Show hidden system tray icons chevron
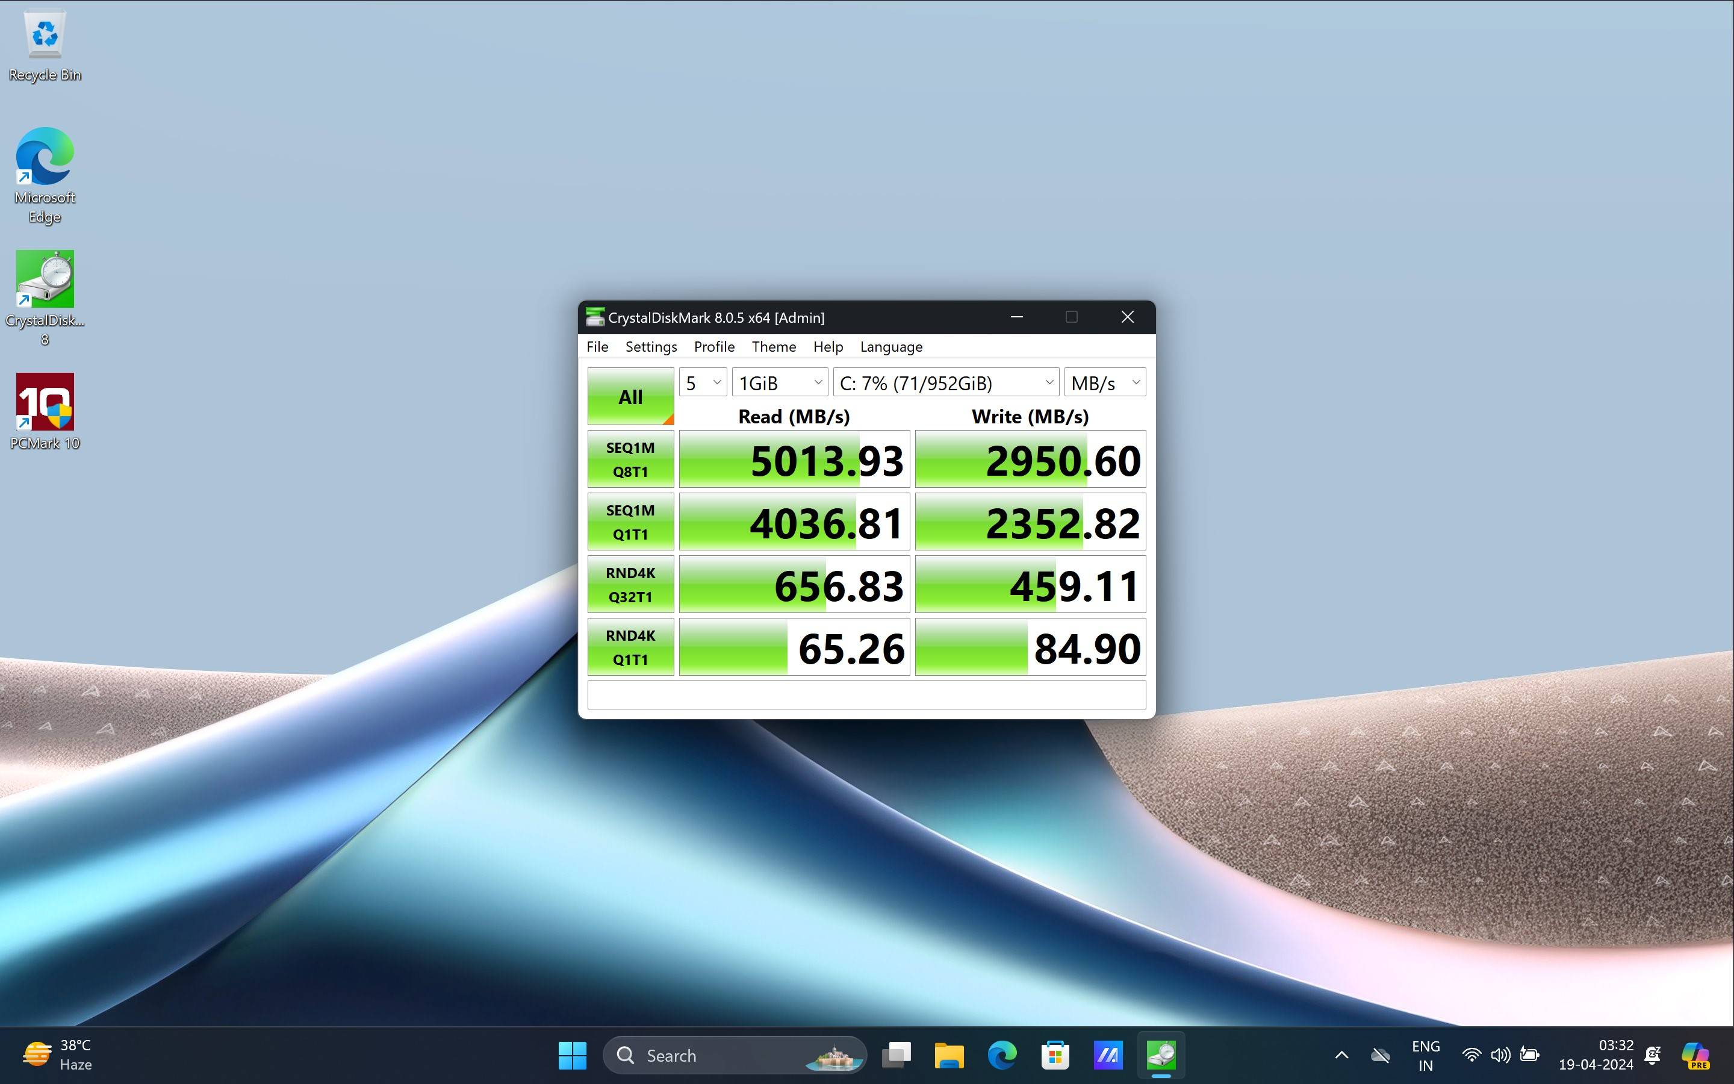1734x1084 pixels. 1341,1054
